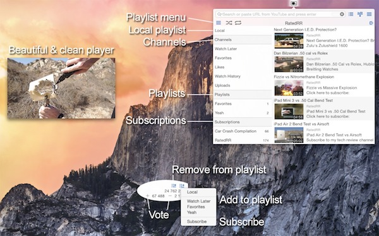This screenshot has height=236, width=379.
Task: Open Favorites playlist with 1 item
Action: pos(243,104)
